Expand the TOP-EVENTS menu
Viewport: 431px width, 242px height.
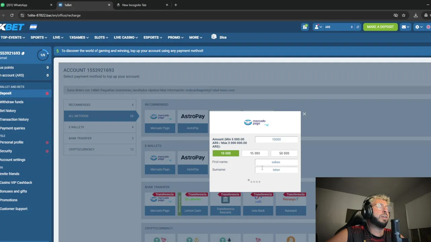click(12, 37)
